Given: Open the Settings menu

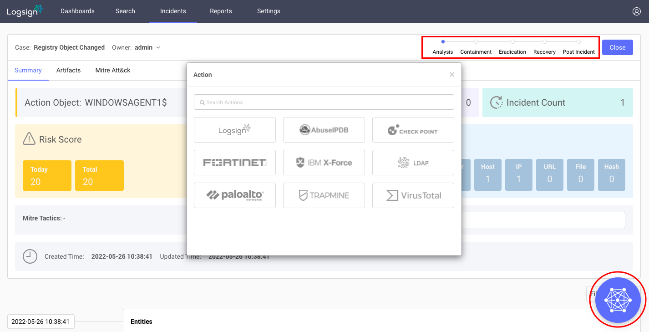Looking at the screenshot, I should pyautogui.click(x=269, y=11).
